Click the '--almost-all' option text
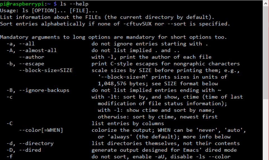 coord(38,50)
